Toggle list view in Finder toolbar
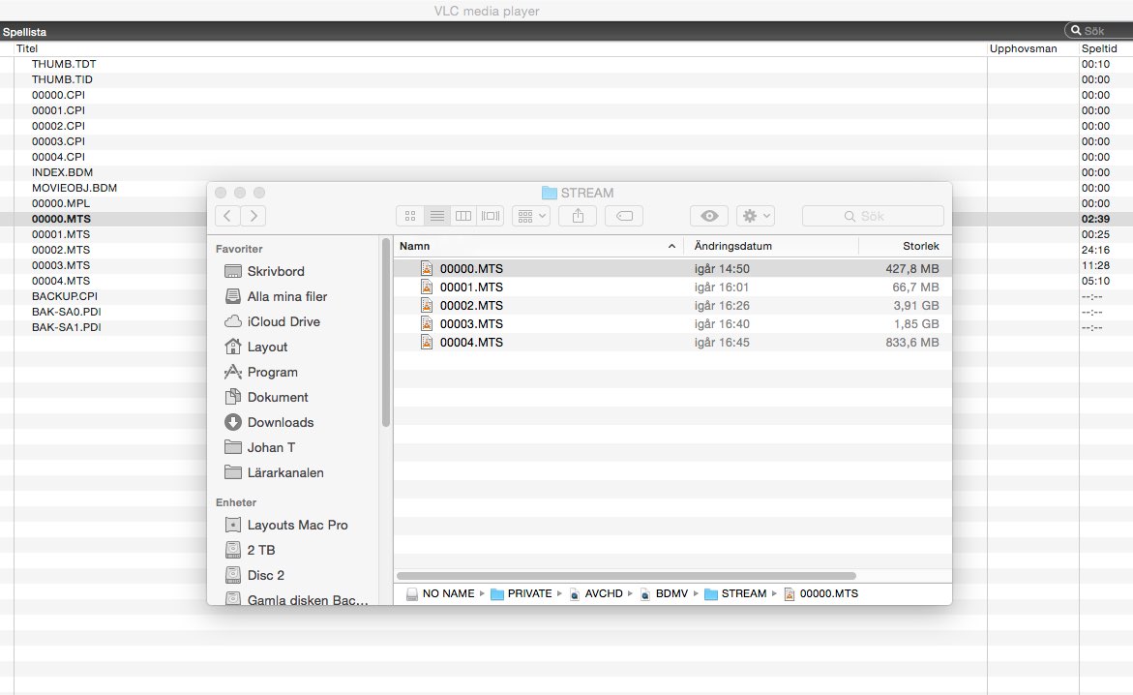This screenshot has width=1133, height=695. 436,216
